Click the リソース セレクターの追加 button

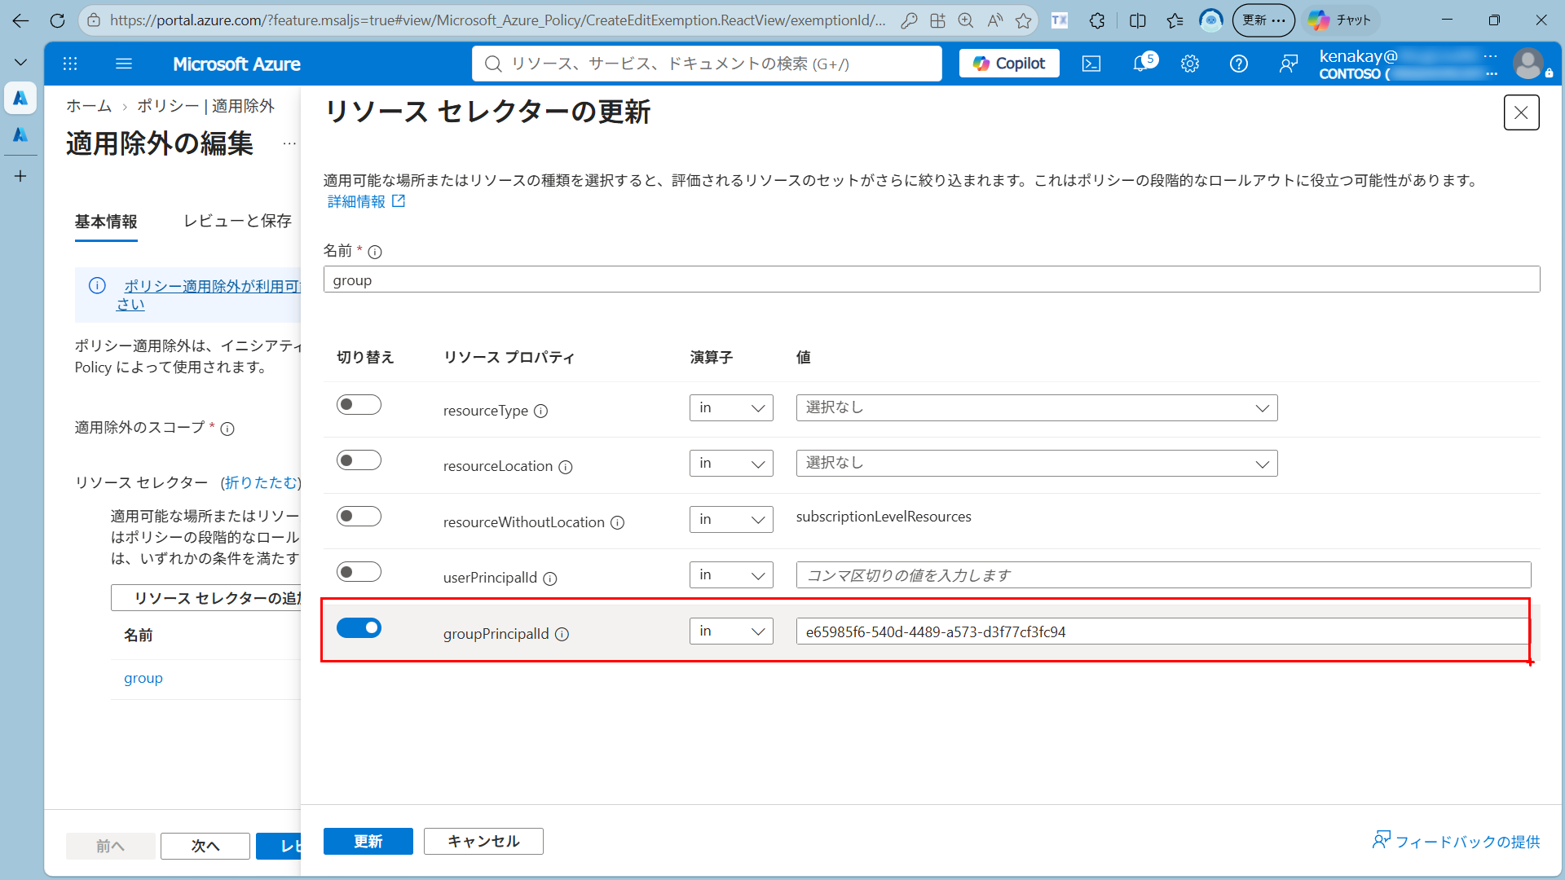206,597
